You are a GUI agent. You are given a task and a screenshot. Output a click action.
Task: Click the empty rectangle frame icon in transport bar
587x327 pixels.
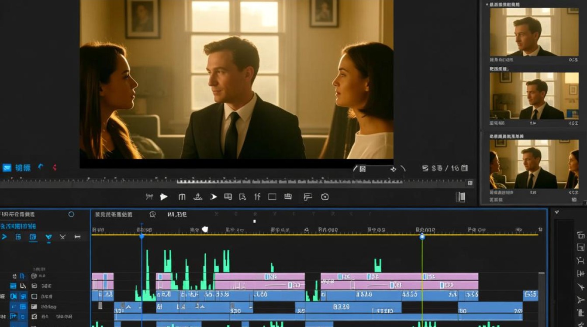point(272,197)
